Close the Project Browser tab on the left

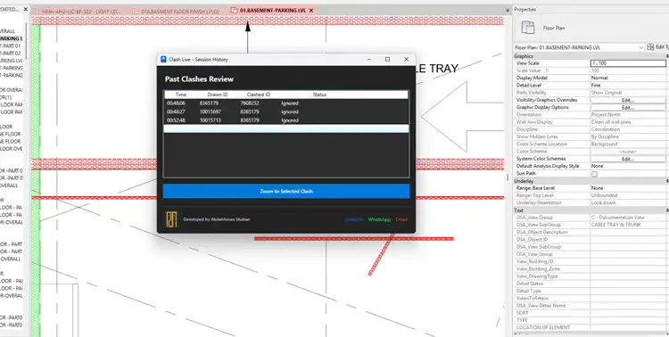[26, 9]
